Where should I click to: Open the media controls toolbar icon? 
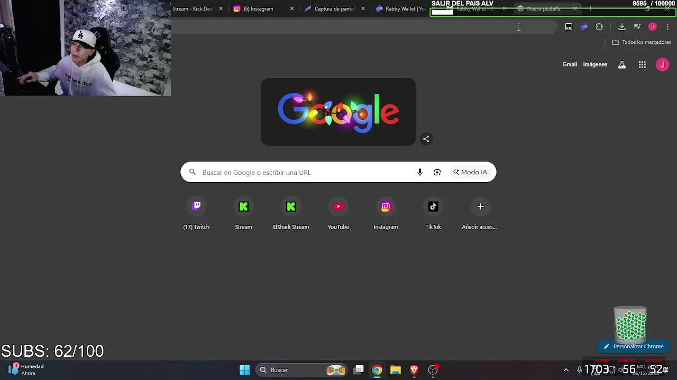tap(637, 27)
